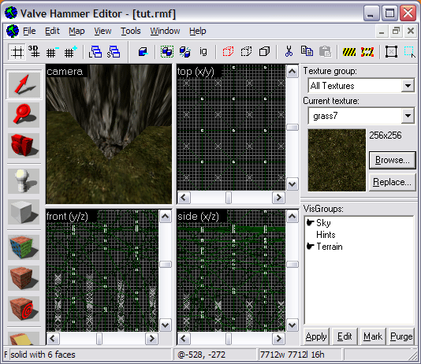Toggle the 3D grid display

coord(35,51)
